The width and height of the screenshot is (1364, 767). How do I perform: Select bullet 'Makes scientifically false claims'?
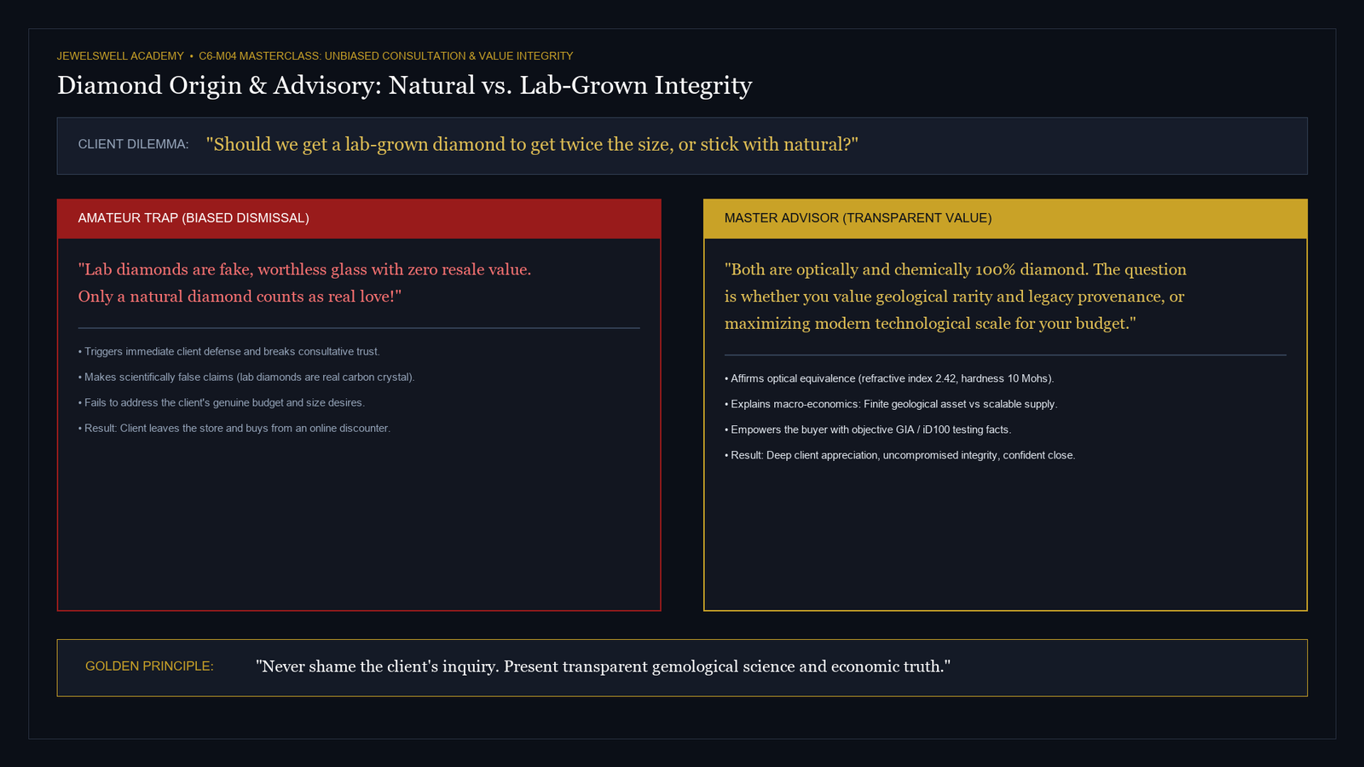pyautogui.click(x=246, y=378)
